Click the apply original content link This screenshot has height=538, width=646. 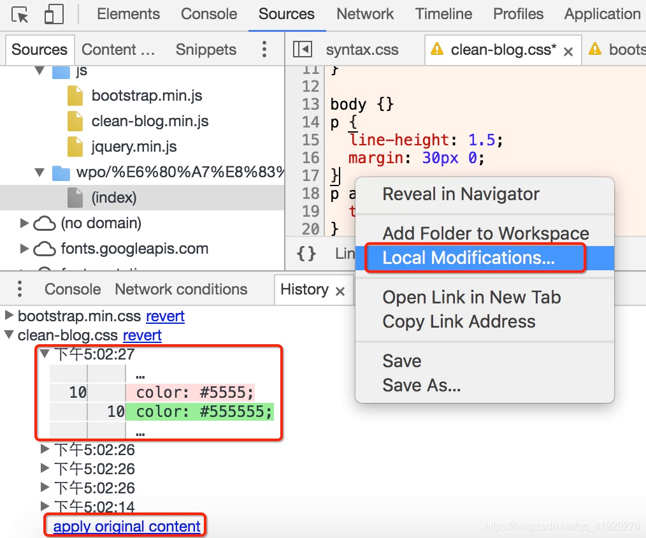coord(127,527)
